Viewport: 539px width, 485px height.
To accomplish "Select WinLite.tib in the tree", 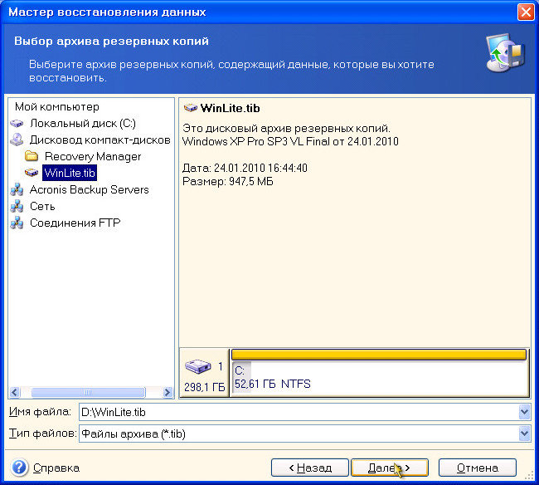I will (x=70, y=173).
